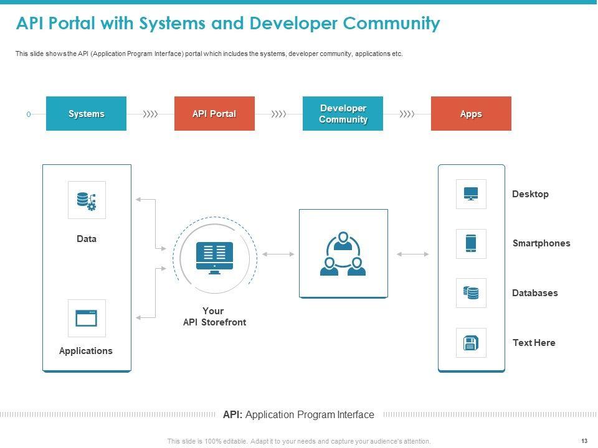Click the Data database gear icon
The height and width of the screenshot is (448, 598).
(87, 200)
